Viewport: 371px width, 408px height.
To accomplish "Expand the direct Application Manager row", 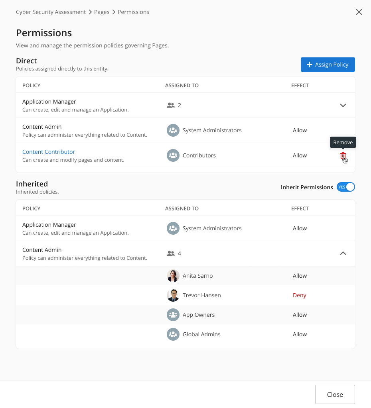I will pyautogui.click(x=343, y=105).
